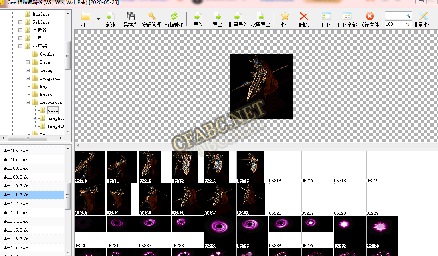438x256 pixels.
Task: Click left arrow of preview horizontal scrollbar
Action: tap(78, 146)
